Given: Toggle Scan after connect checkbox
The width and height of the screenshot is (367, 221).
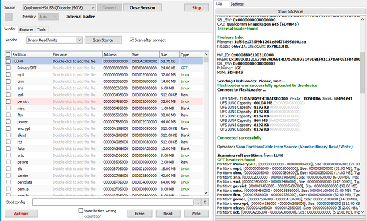Looking at the screenshot, I should [x=132, y=40].
